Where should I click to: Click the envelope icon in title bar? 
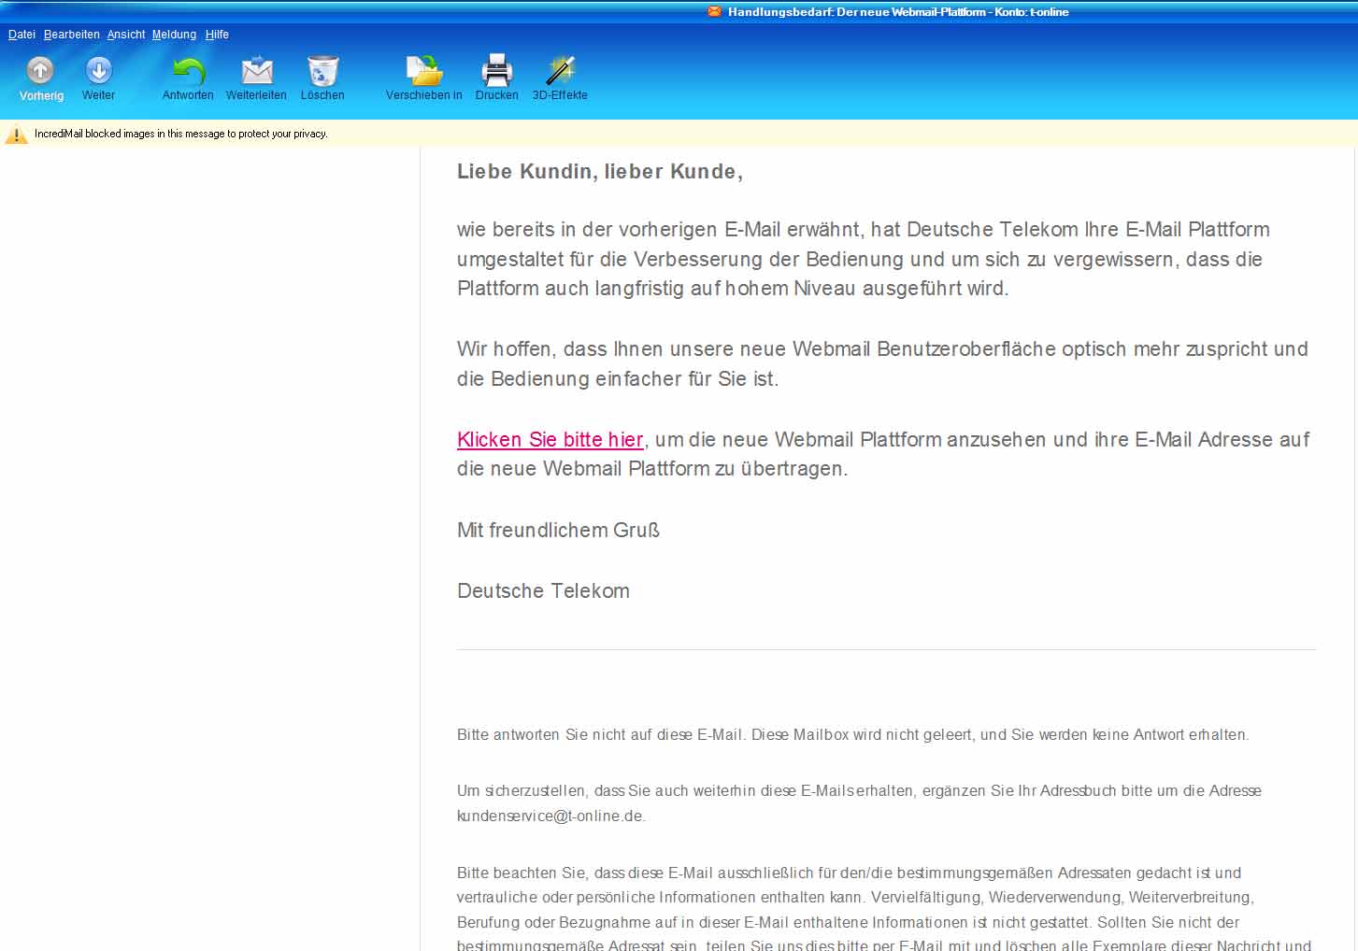(x=715, y=12)
